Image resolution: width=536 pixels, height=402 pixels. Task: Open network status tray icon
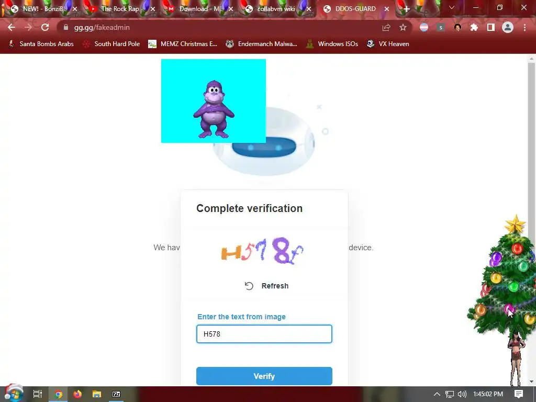click(x=450, y=394)
